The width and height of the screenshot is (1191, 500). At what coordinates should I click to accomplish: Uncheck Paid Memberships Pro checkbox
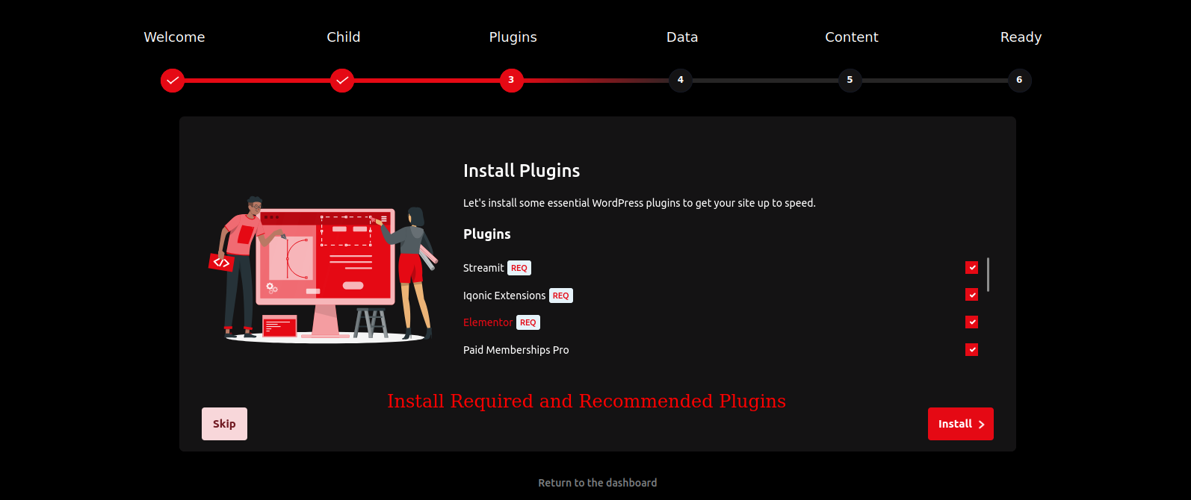(x=971, y=349)
